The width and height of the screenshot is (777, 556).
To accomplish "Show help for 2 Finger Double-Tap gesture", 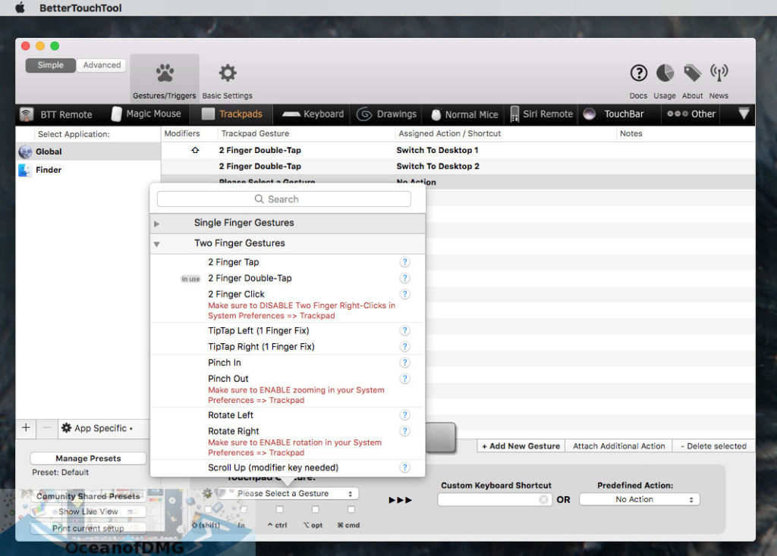I will pyautogui.click(x=405, y=278).
